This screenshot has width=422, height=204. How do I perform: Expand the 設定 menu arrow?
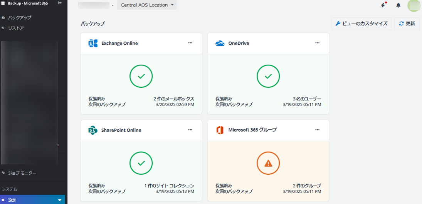(60, 200)
